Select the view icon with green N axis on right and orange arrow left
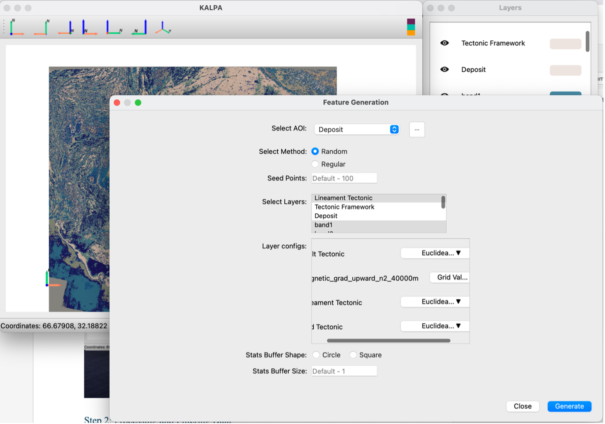This screenshot has height=424, width=605. pyautogui.click(x=42, y=27)
